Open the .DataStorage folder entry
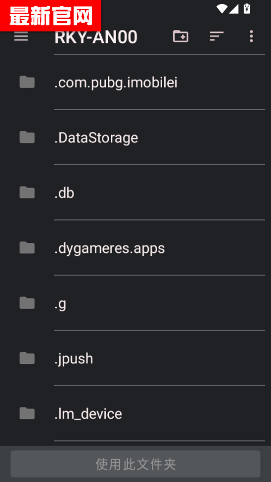This screenshot has width=271, height=482. coord(136,137)
